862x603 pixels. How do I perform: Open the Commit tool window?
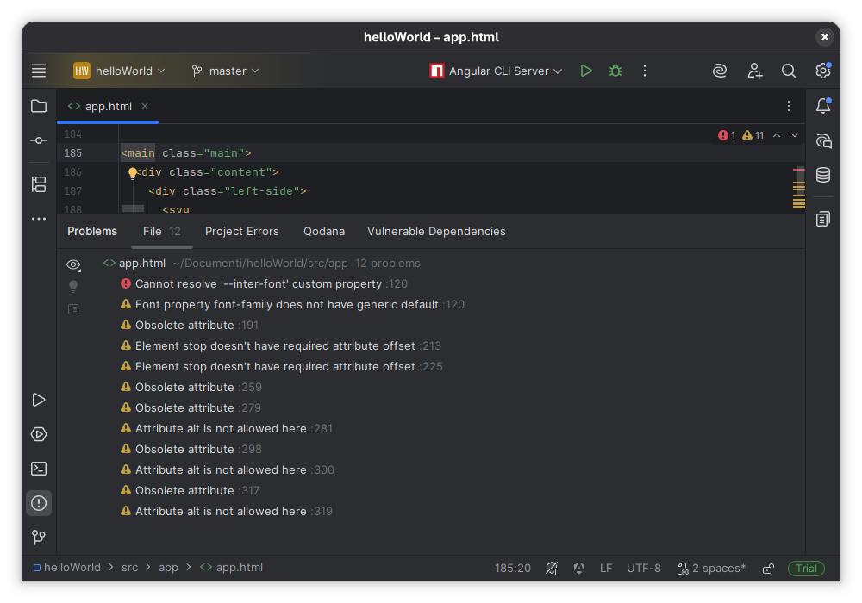coord(39,140)
